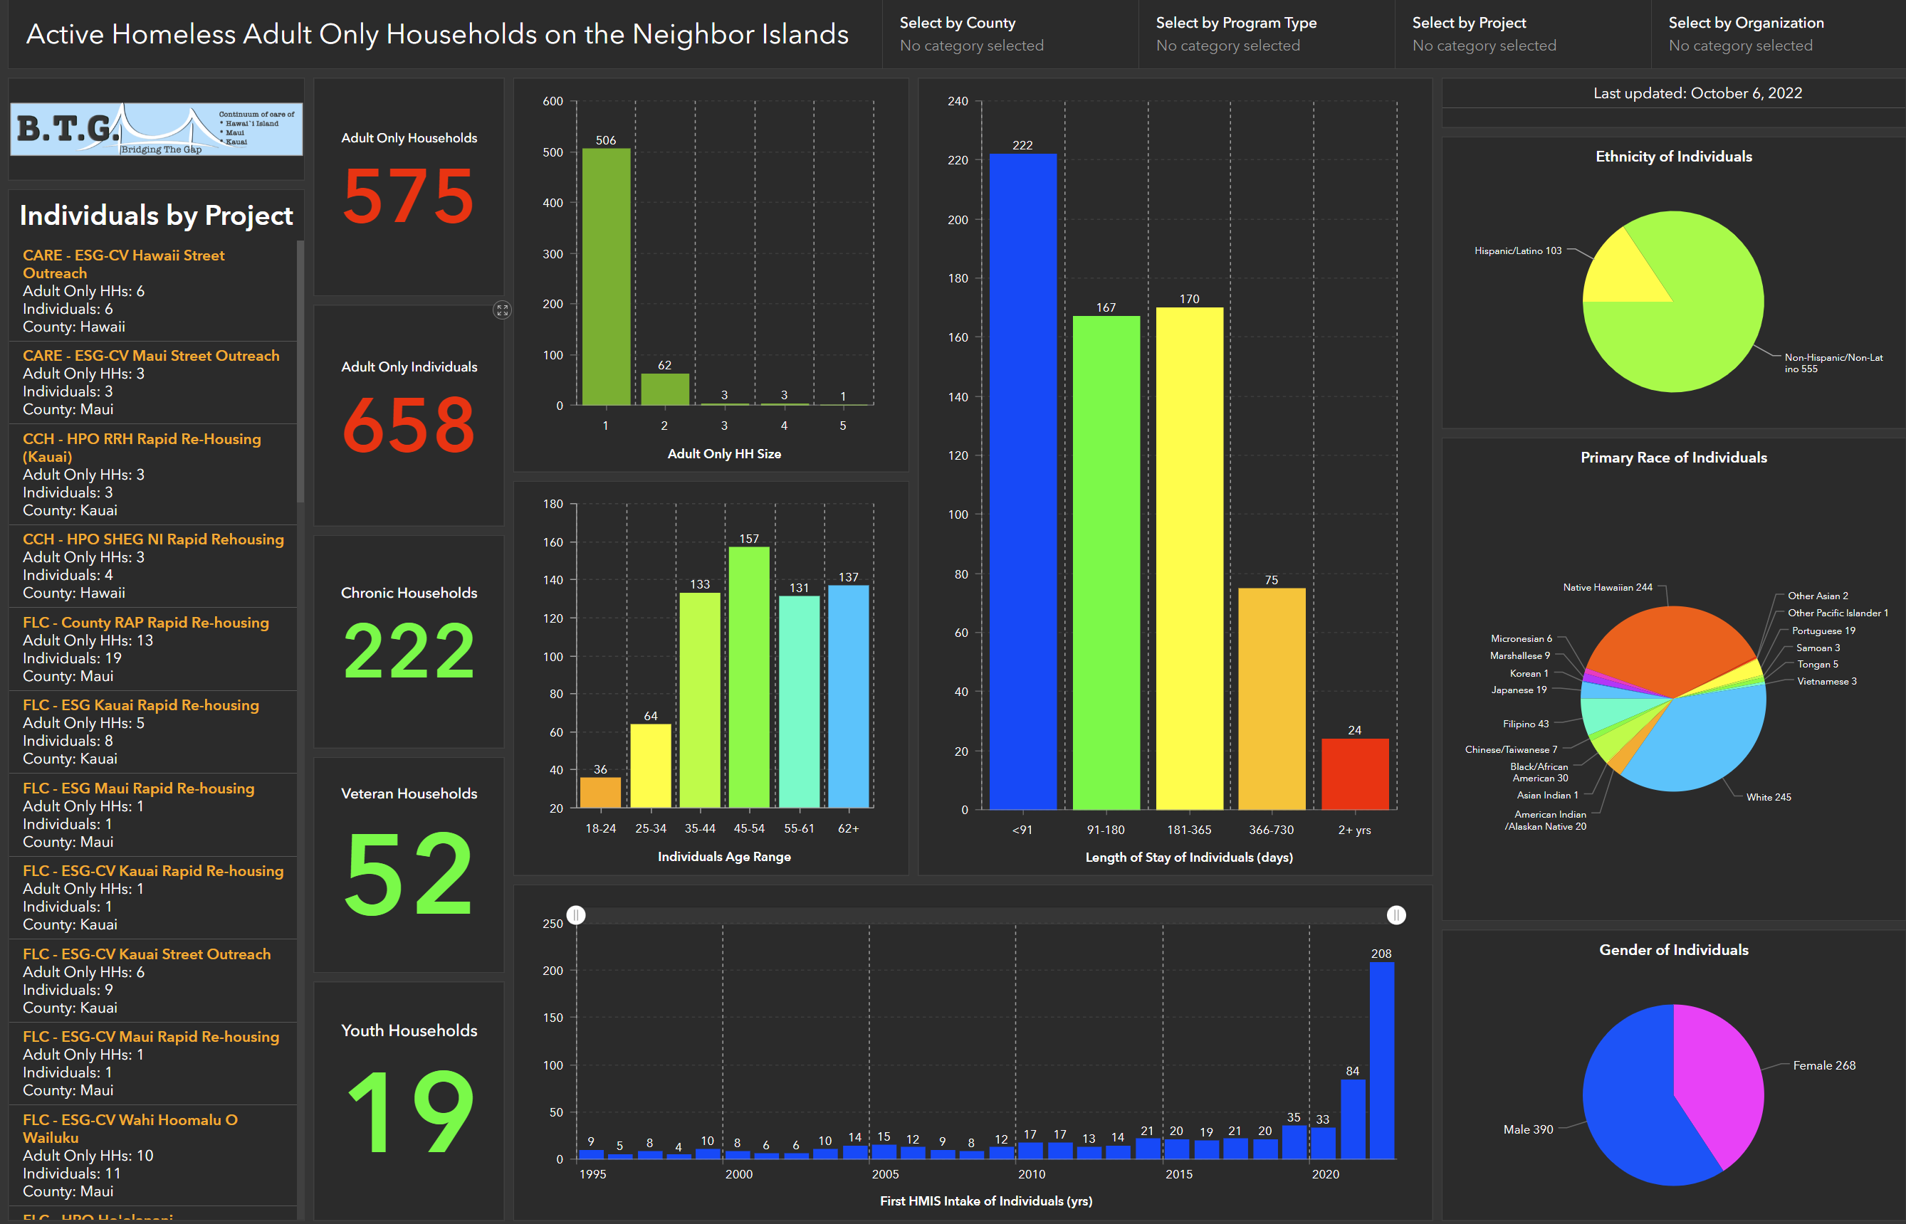Select FLC - ESG-CV Maui Rapid Re-housing project
The image size is (1906, 1224).
(x=152, y=1063)
